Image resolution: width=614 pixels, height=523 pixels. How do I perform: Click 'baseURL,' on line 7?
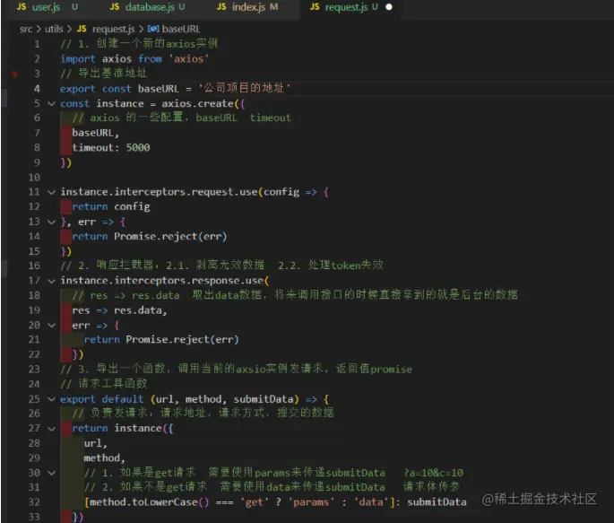point(96,133)
